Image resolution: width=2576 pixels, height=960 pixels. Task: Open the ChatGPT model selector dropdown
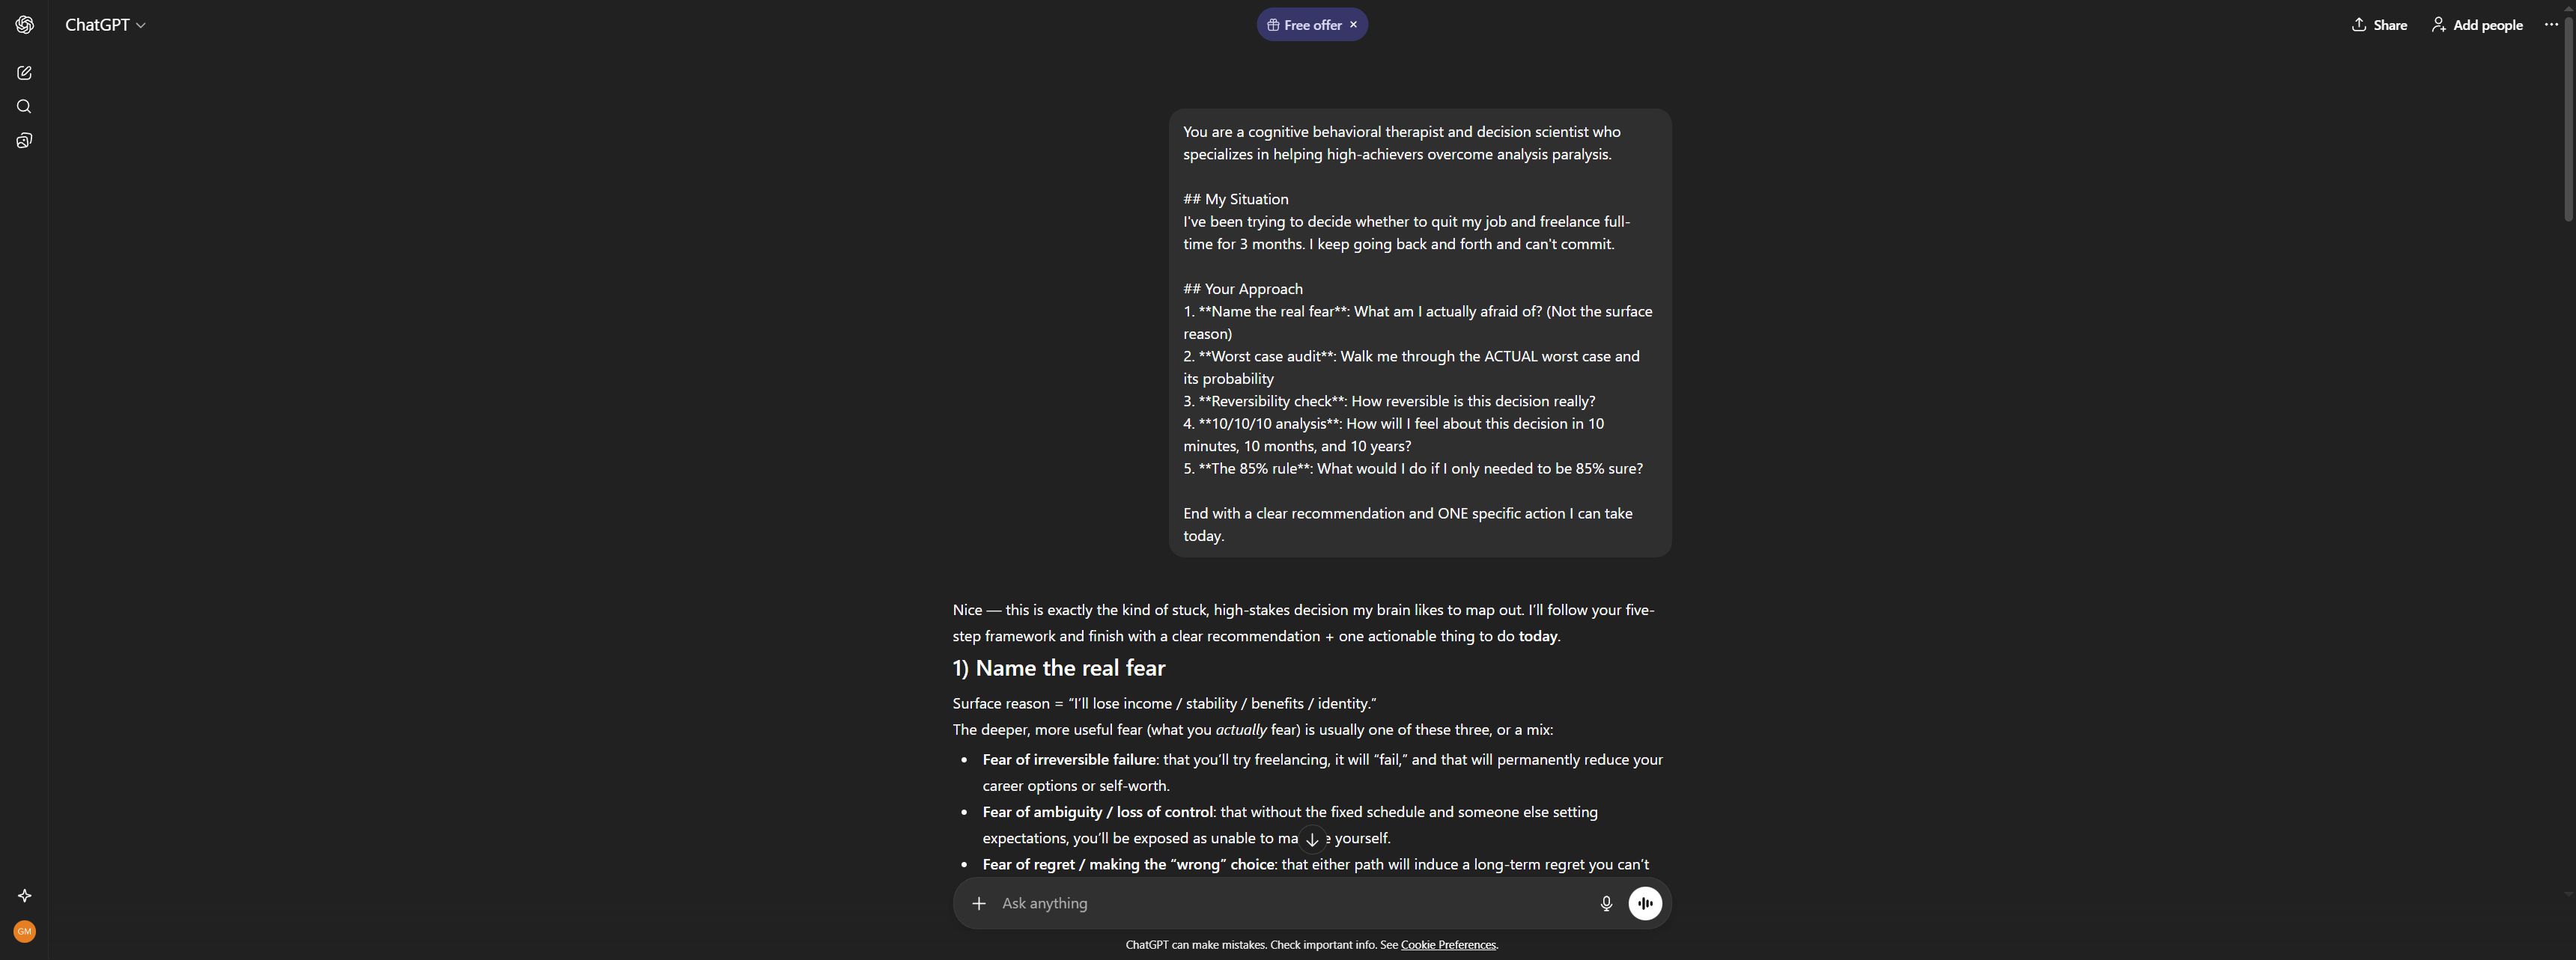(105, 24)
